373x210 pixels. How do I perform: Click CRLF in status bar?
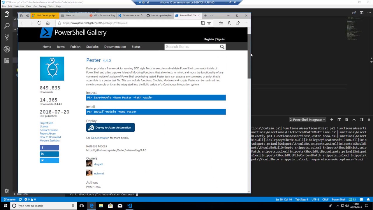coord(325,199)
